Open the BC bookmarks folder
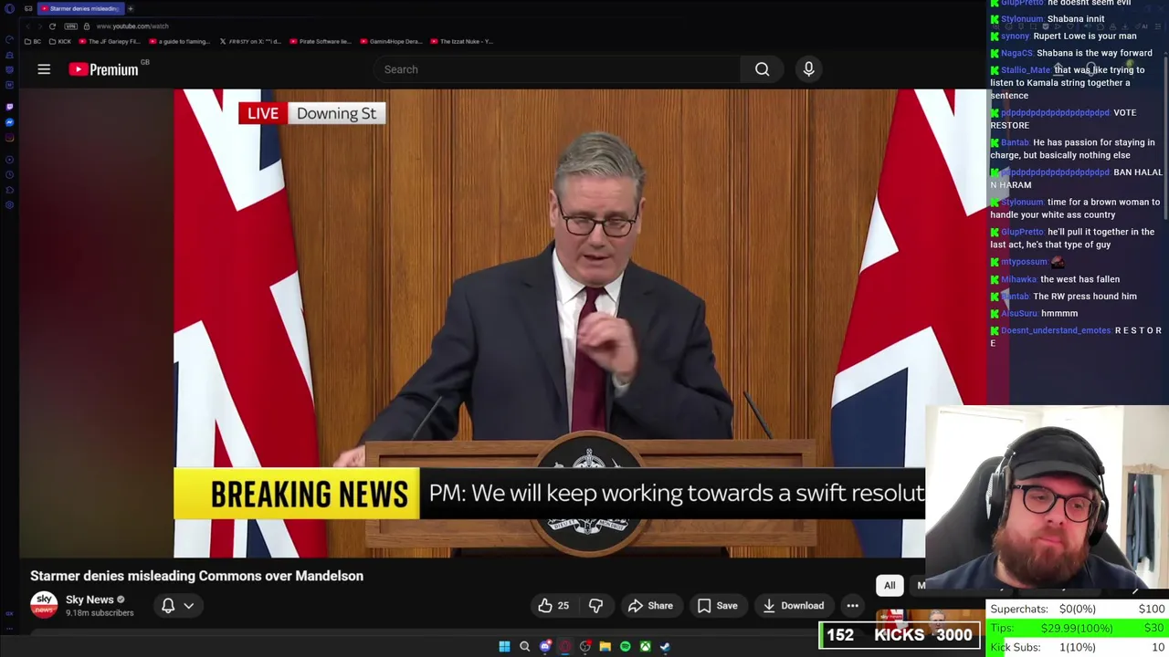 click(33, 42)
